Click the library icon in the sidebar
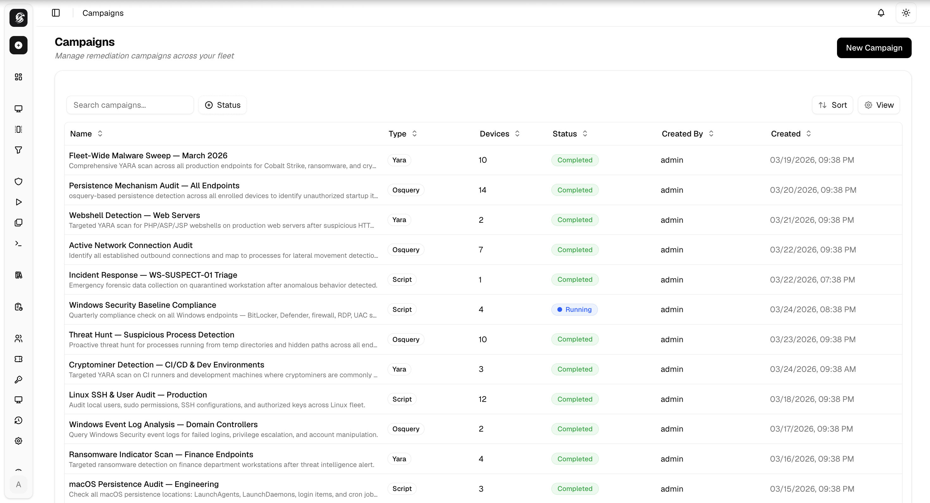Image resolution: width=930 pixels, height=503 pixels. 18,275
